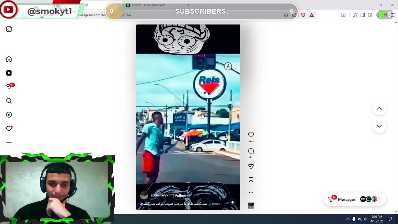Open direct messages icon with 9+ badge in sidebar
The height and width of the screenshot is (224, 398).
(x=9, y=86)
